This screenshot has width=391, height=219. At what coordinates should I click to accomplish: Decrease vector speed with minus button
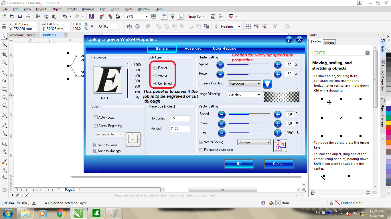pyautogui.click(x=222, y=114)
